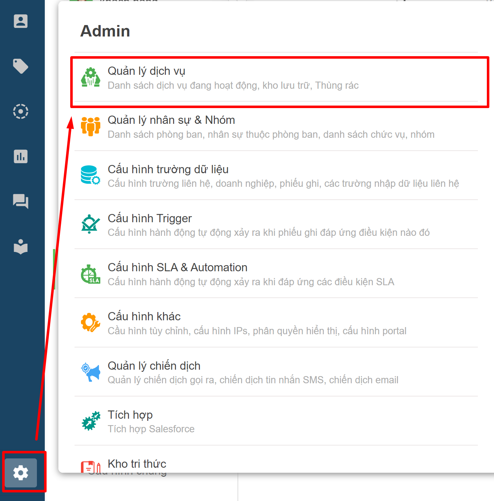Click the green gears icon of Tích hợp

click(91, 421)
